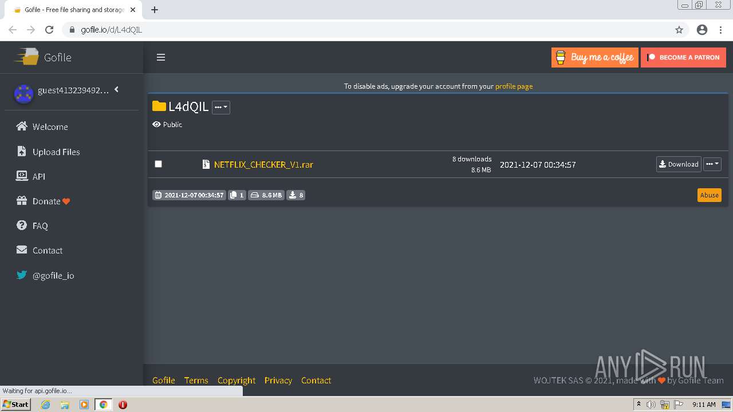Open Copyright footer link
Screen dimensions: 733x412
click(x=237, y=381)
